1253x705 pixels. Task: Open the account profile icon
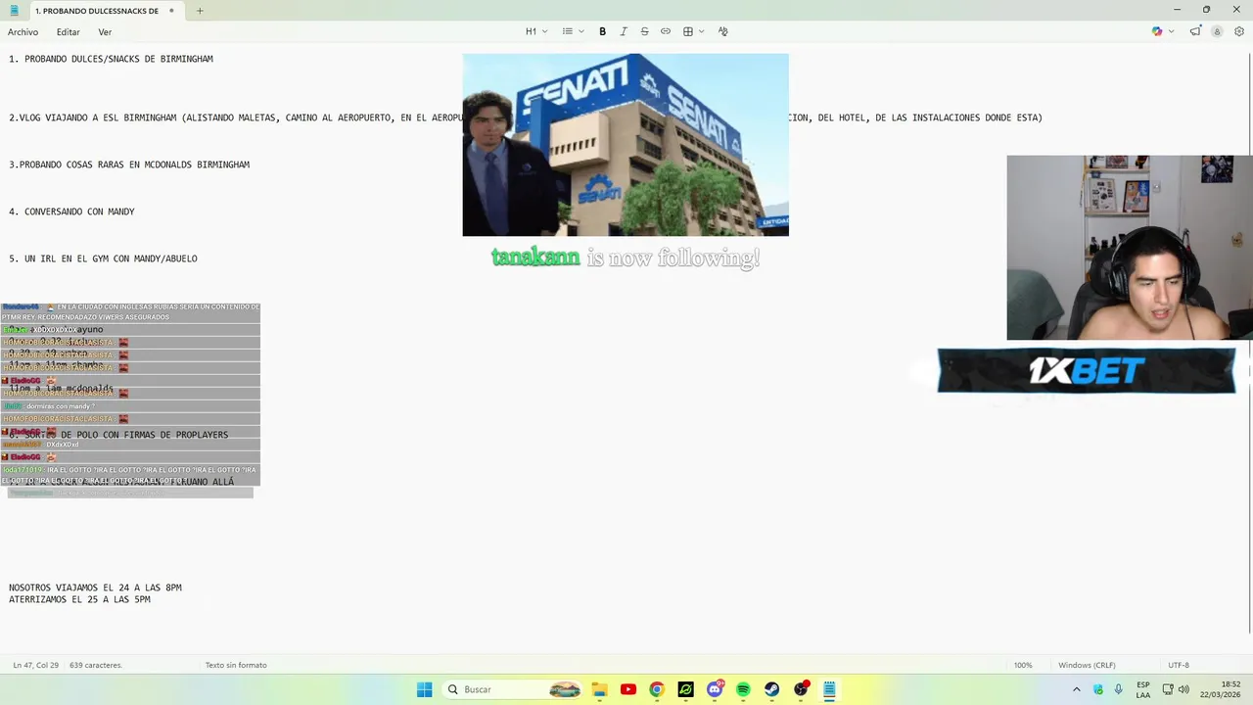pyautogui.click(x=1217, y=31)
